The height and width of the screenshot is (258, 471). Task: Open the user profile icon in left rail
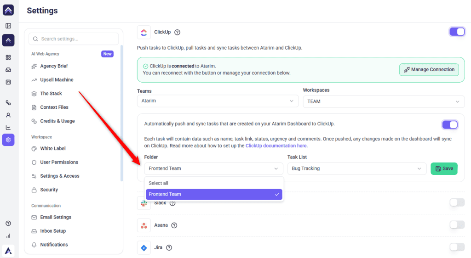click(x=8, y=115)
